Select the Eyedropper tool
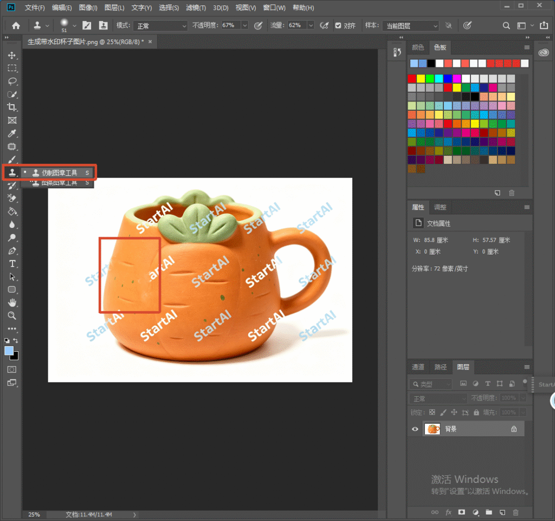Screen dimensions: 555x521 12,134
